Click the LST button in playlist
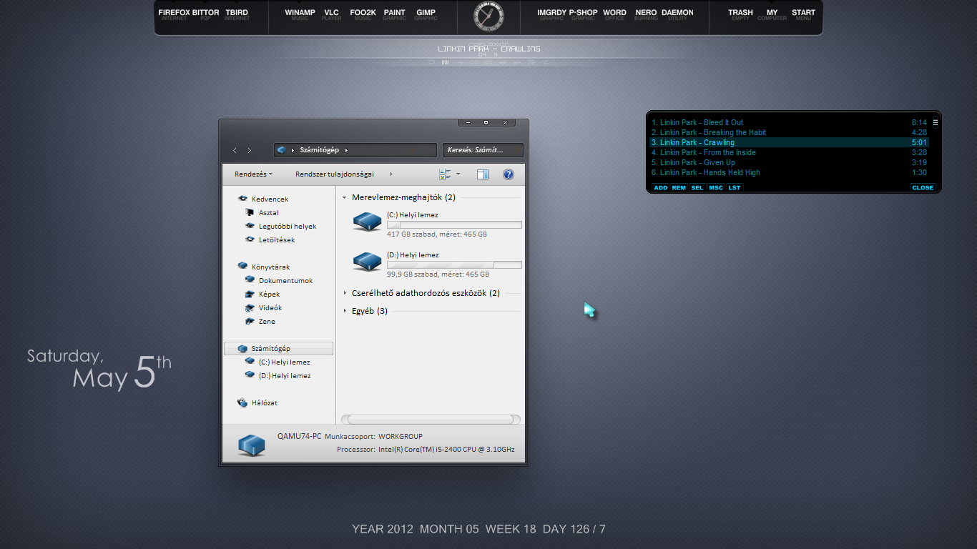The height and width of the screenshot is (549, 977). 735,187
